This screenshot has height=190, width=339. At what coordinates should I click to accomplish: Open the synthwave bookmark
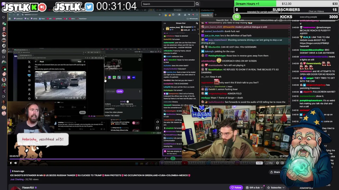[x=58, y=19]
